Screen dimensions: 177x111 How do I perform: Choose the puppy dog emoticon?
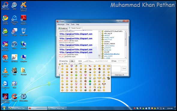pos(104,84)
